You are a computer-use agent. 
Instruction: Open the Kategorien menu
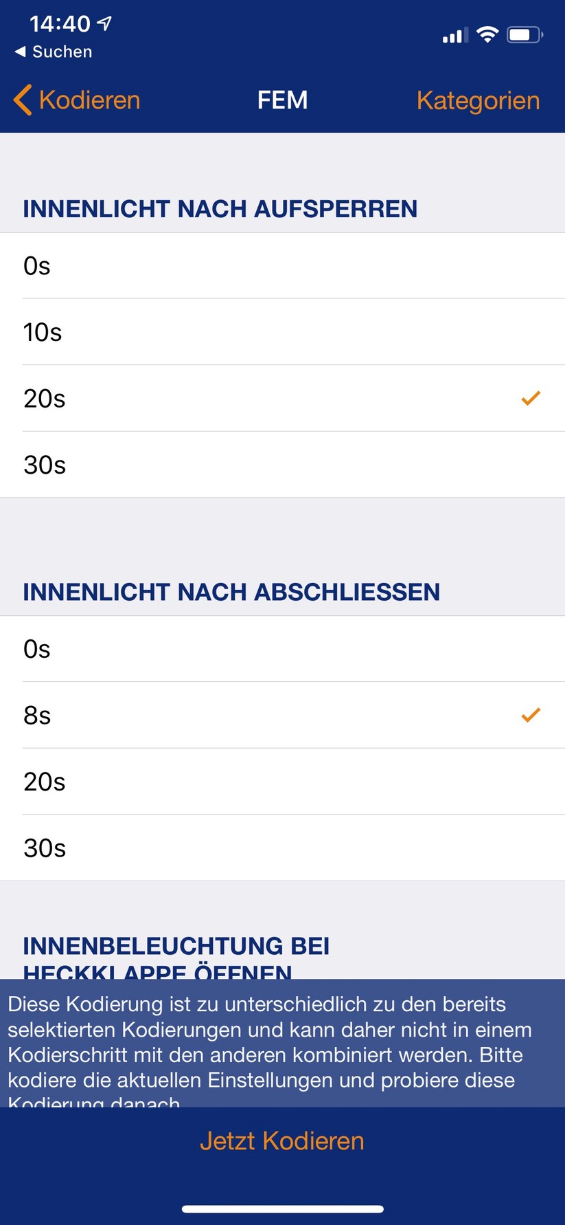(478, 100)
